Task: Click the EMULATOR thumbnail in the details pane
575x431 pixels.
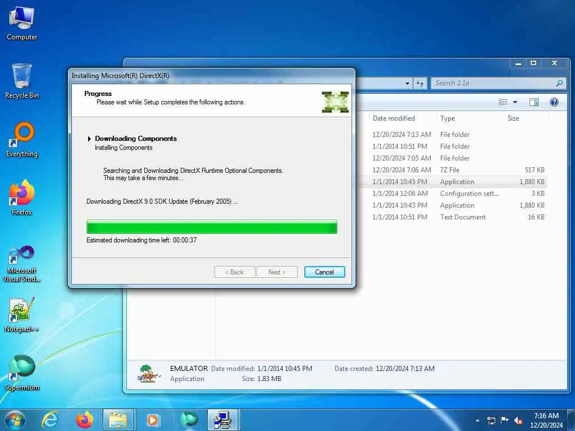Action: pos(149,373)
